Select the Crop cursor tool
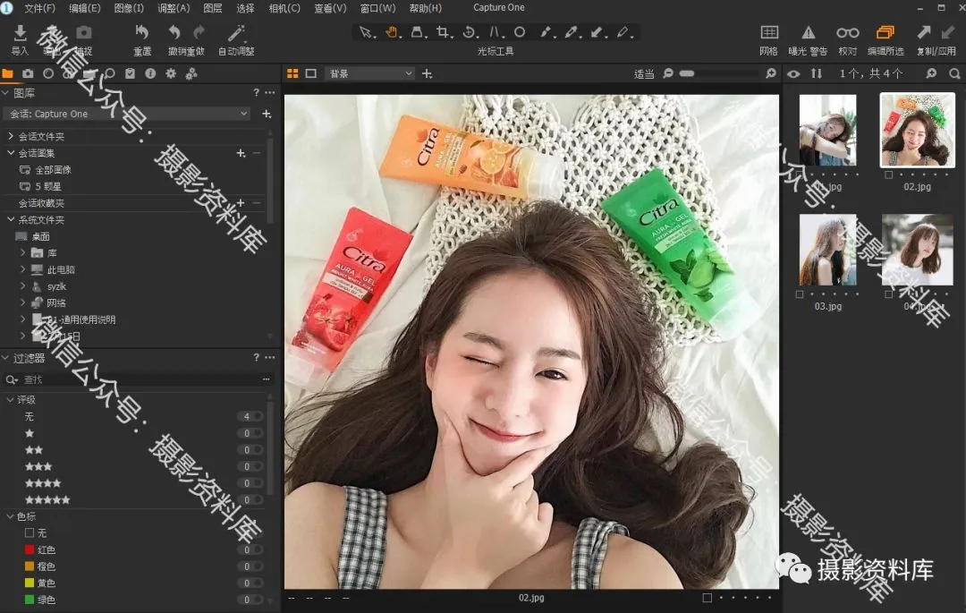Viewport: 966px width, 613px height. pyautogui.click(x=443, y=32)
